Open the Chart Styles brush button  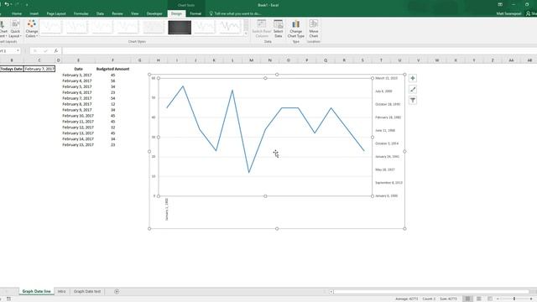coord(413,90)
